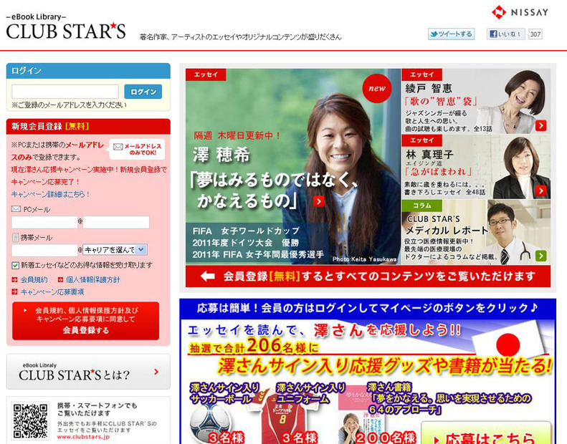
Task: Click the メールアドレスのみでOK! envelope badge
Action: pyautogui.click(x=137, y=149)
